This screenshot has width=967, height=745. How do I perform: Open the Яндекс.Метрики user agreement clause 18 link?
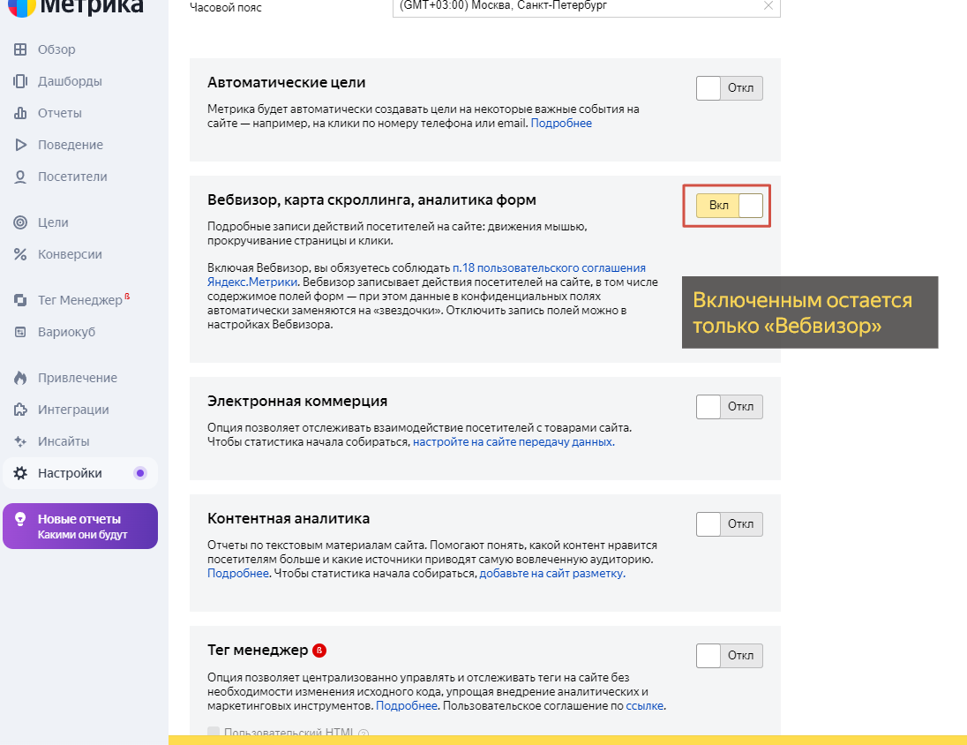(549, 267)
